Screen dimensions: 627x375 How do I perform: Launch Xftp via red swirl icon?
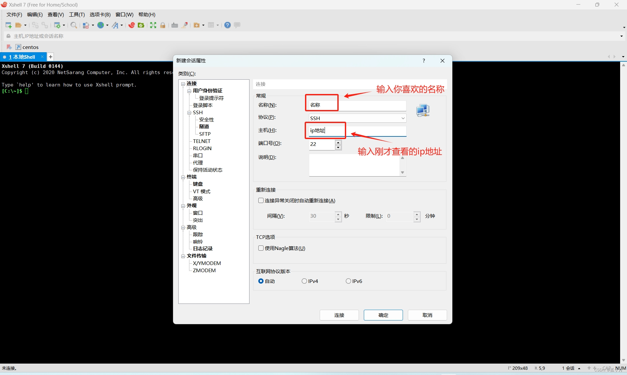(132, 25)
